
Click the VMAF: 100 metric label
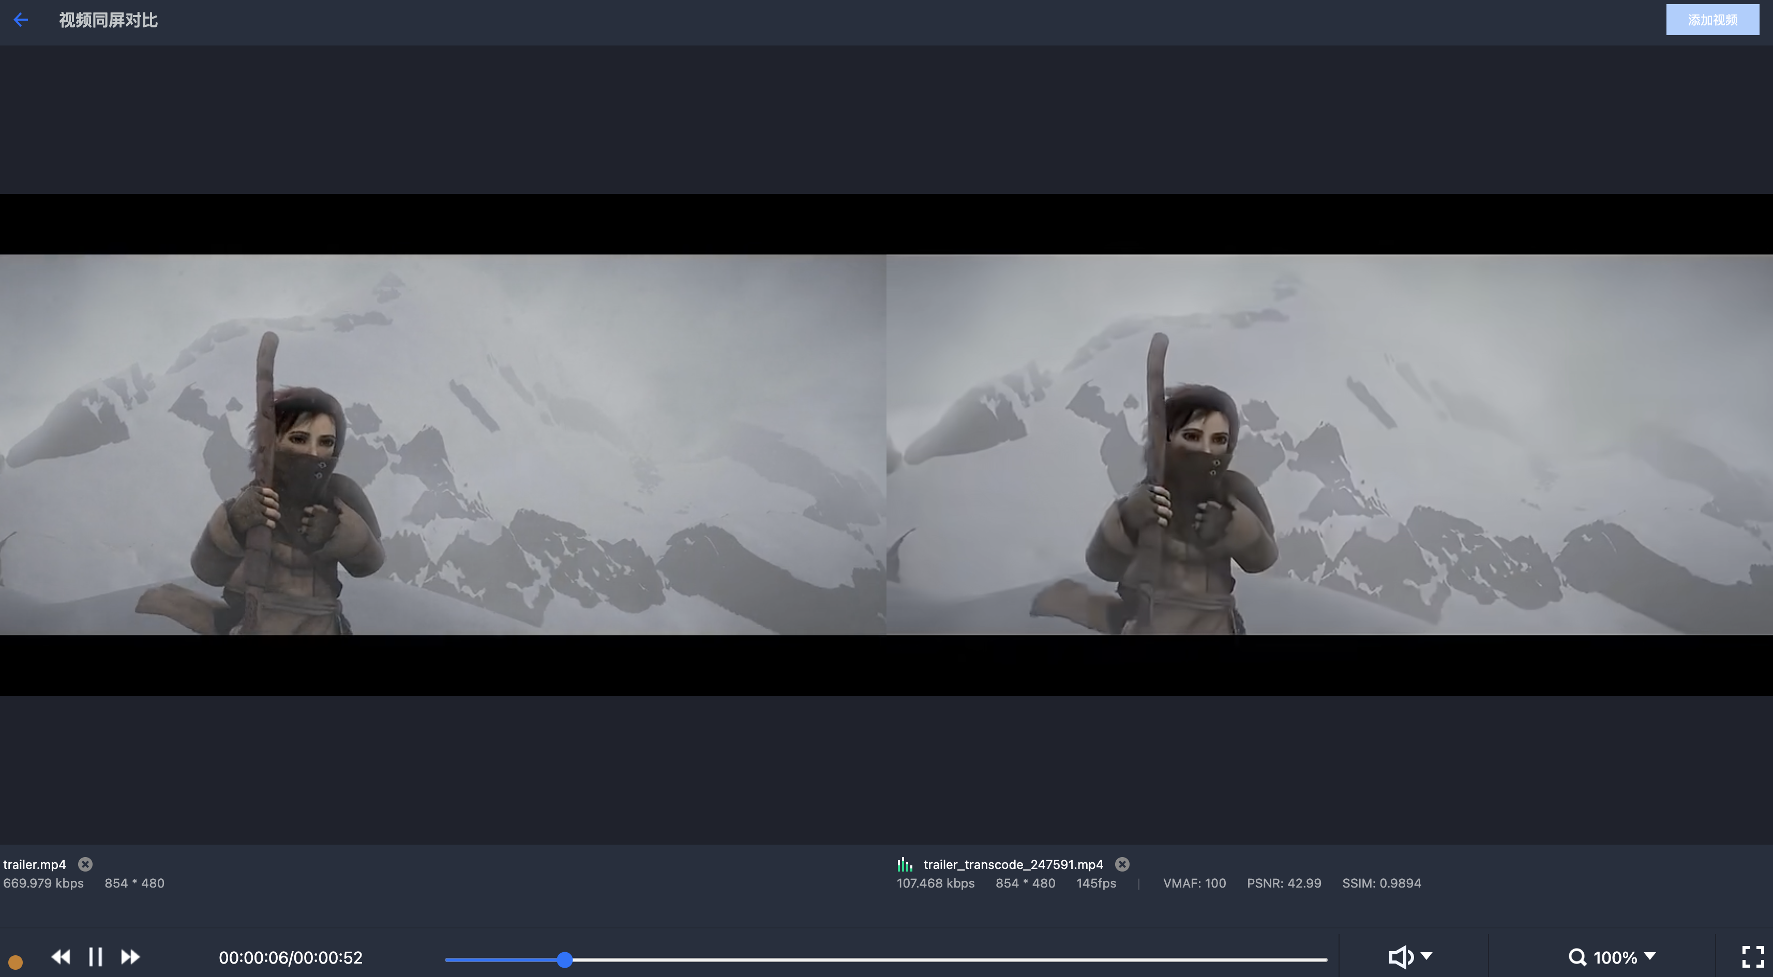[1194, 883]
